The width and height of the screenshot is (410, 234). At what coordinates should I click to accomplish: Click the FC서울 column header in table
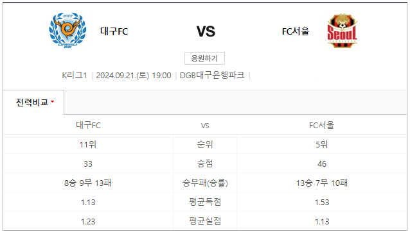(321, 125)
